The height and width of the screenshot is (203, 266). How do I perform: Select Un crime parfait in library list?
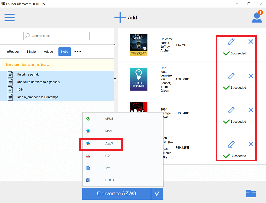57,74
